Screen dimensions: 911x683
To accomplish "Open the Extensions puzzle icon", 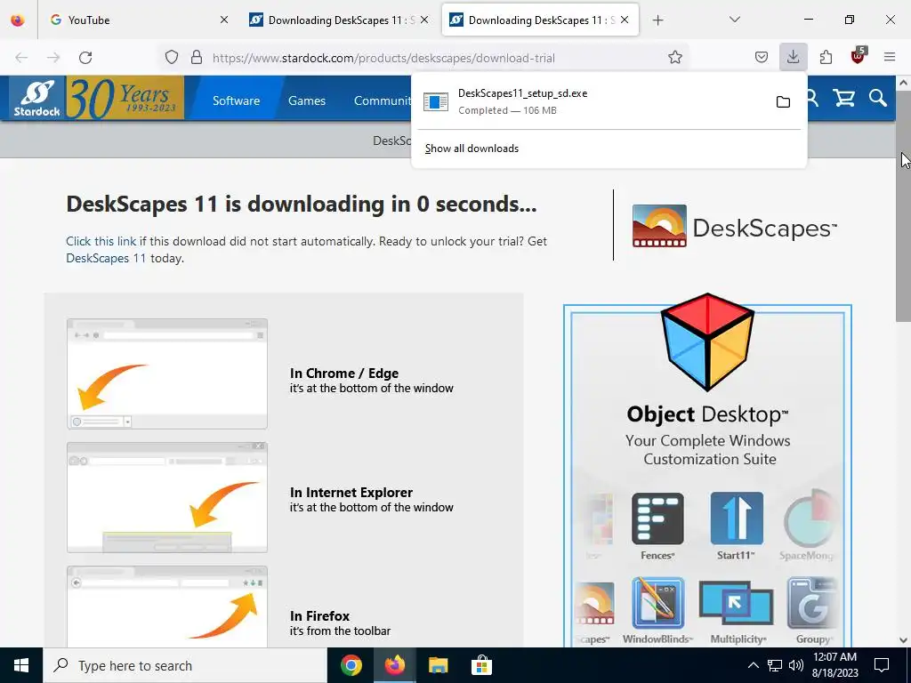I will point(826,58).
